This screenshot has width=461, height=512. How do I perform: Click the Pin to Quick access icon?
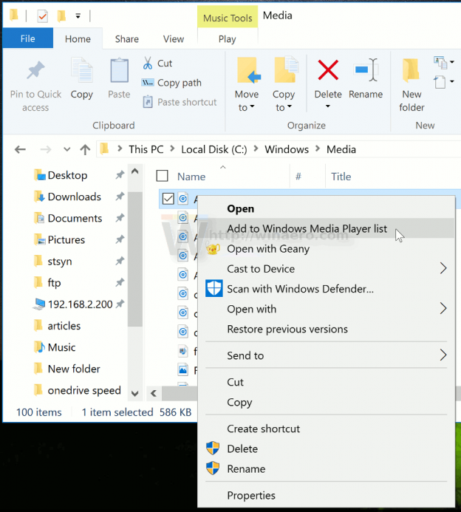(35, 70)
